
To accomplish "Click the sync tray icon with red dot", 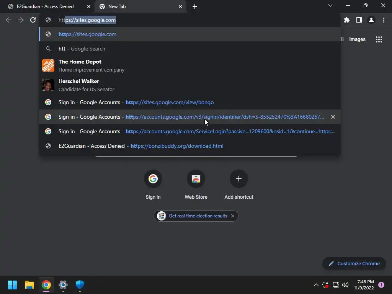I will [x=325, y=285].
